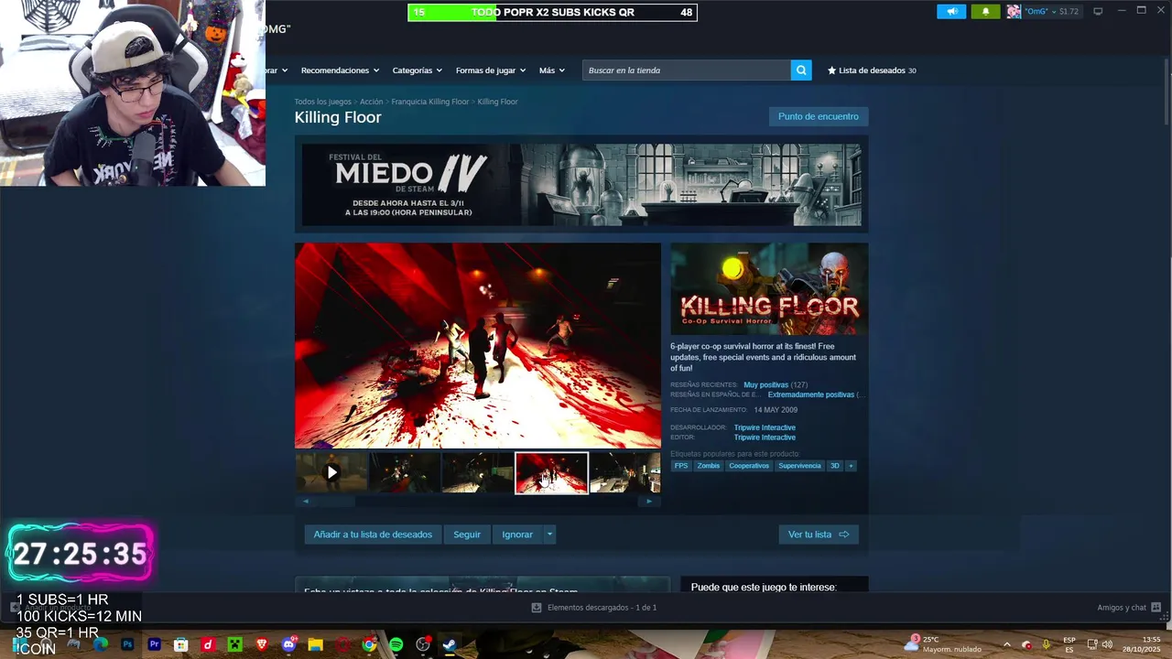Select the FPS tag

[x=681, y=466]
